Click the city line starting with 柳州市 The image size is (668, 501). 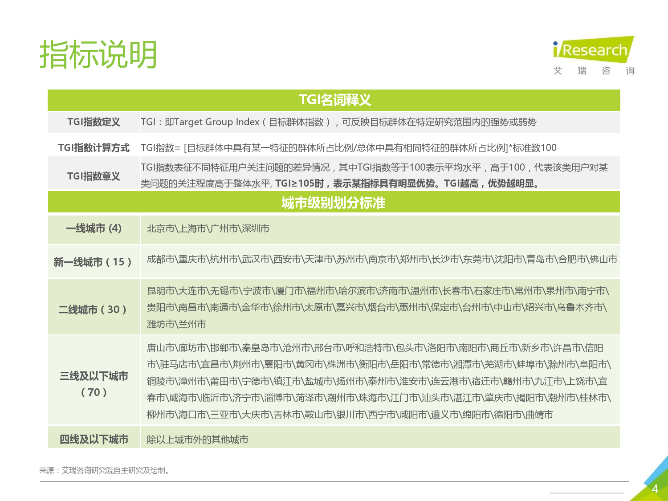[350, 415]
